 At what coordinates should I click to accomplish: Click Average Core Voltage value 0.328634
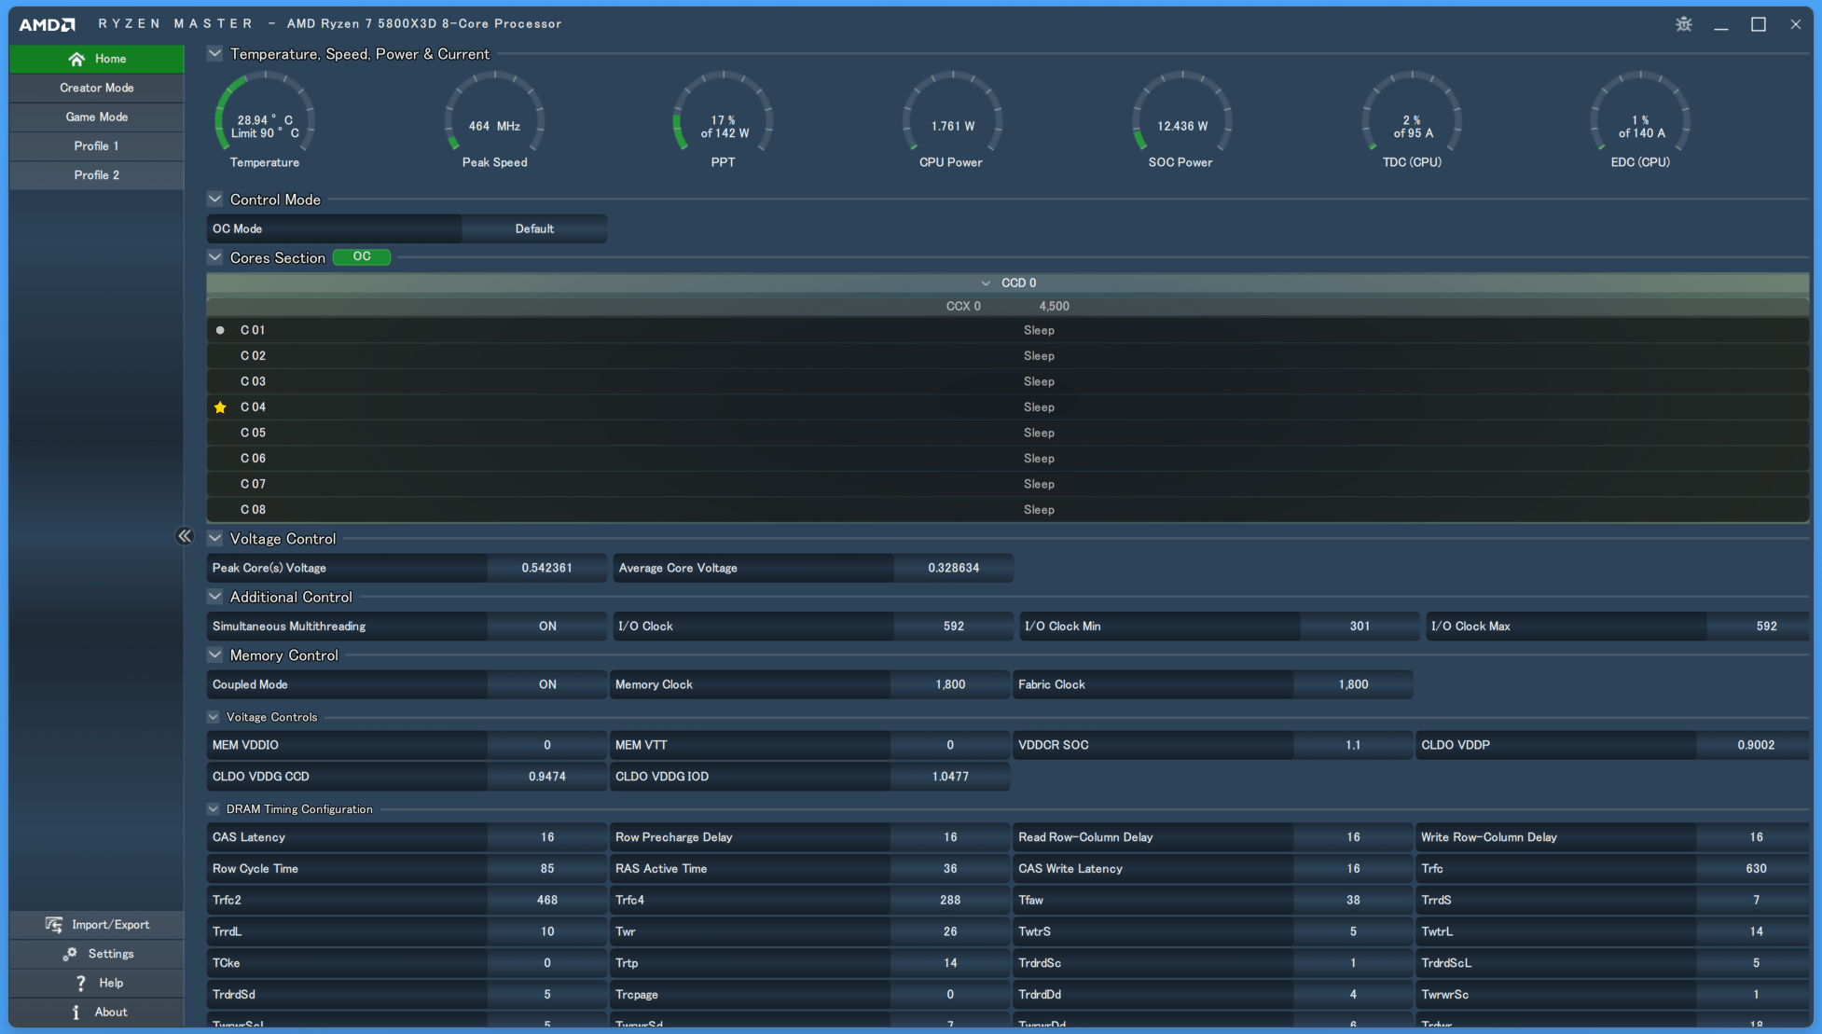pos(953,568)
